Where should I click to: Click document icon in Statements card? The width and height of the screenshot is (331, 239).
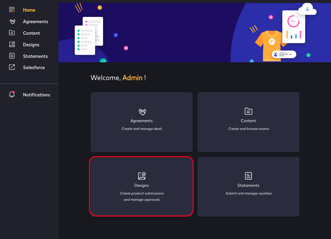coord(248,176)
